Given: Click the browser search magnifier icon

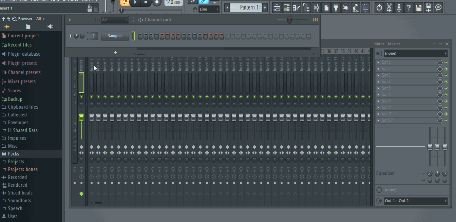Looking at the screenshot, I should 14,19.
